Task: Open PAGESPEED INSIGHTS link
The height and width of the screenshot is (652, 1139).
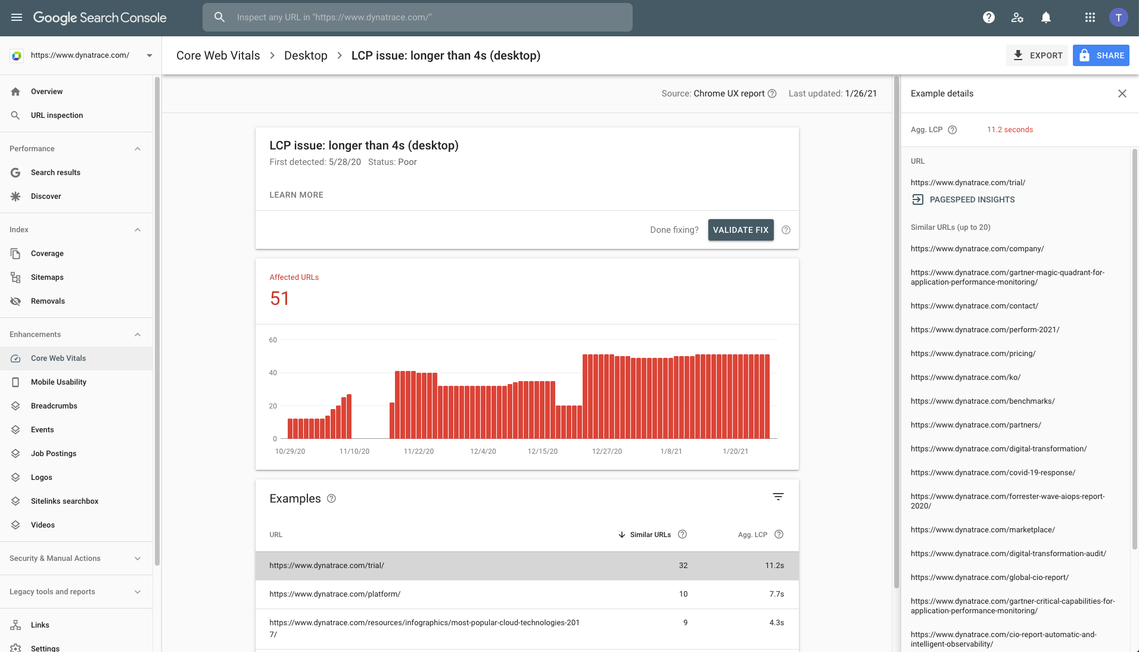Action: click(963, 199)
